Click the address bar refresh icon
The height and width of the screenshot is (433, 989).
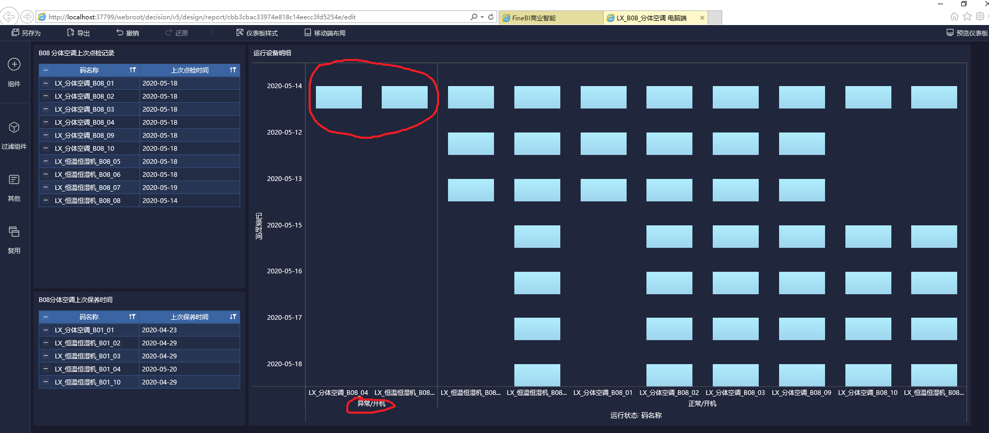(x=491, y=17)
